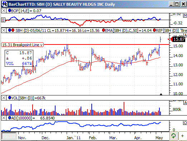This screenshot has width=187, height=141.
Task: Click the black triangle marker above May
Action: [x=161, y=94]
